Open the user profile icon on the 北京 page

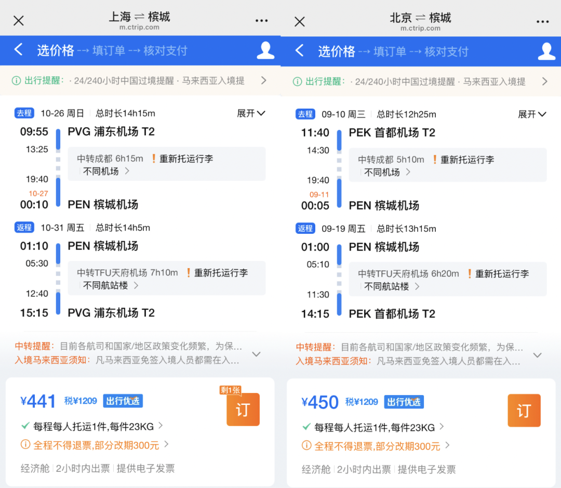pyautogui.click(x=546, y=50)
